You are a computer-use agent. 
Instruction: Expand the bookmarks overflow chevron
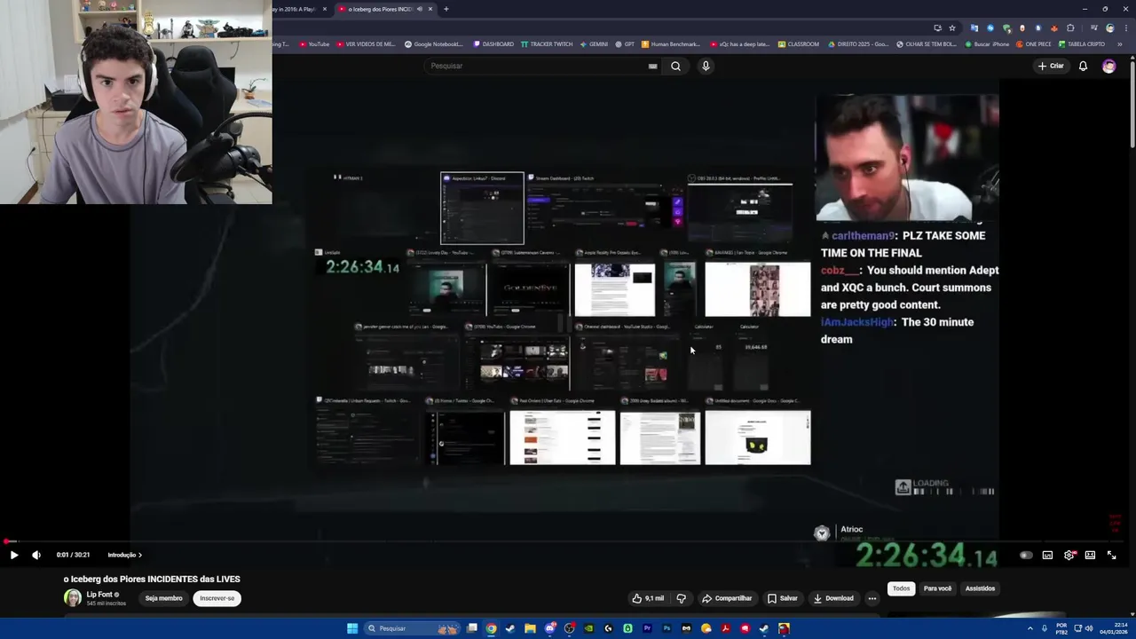1120,43
